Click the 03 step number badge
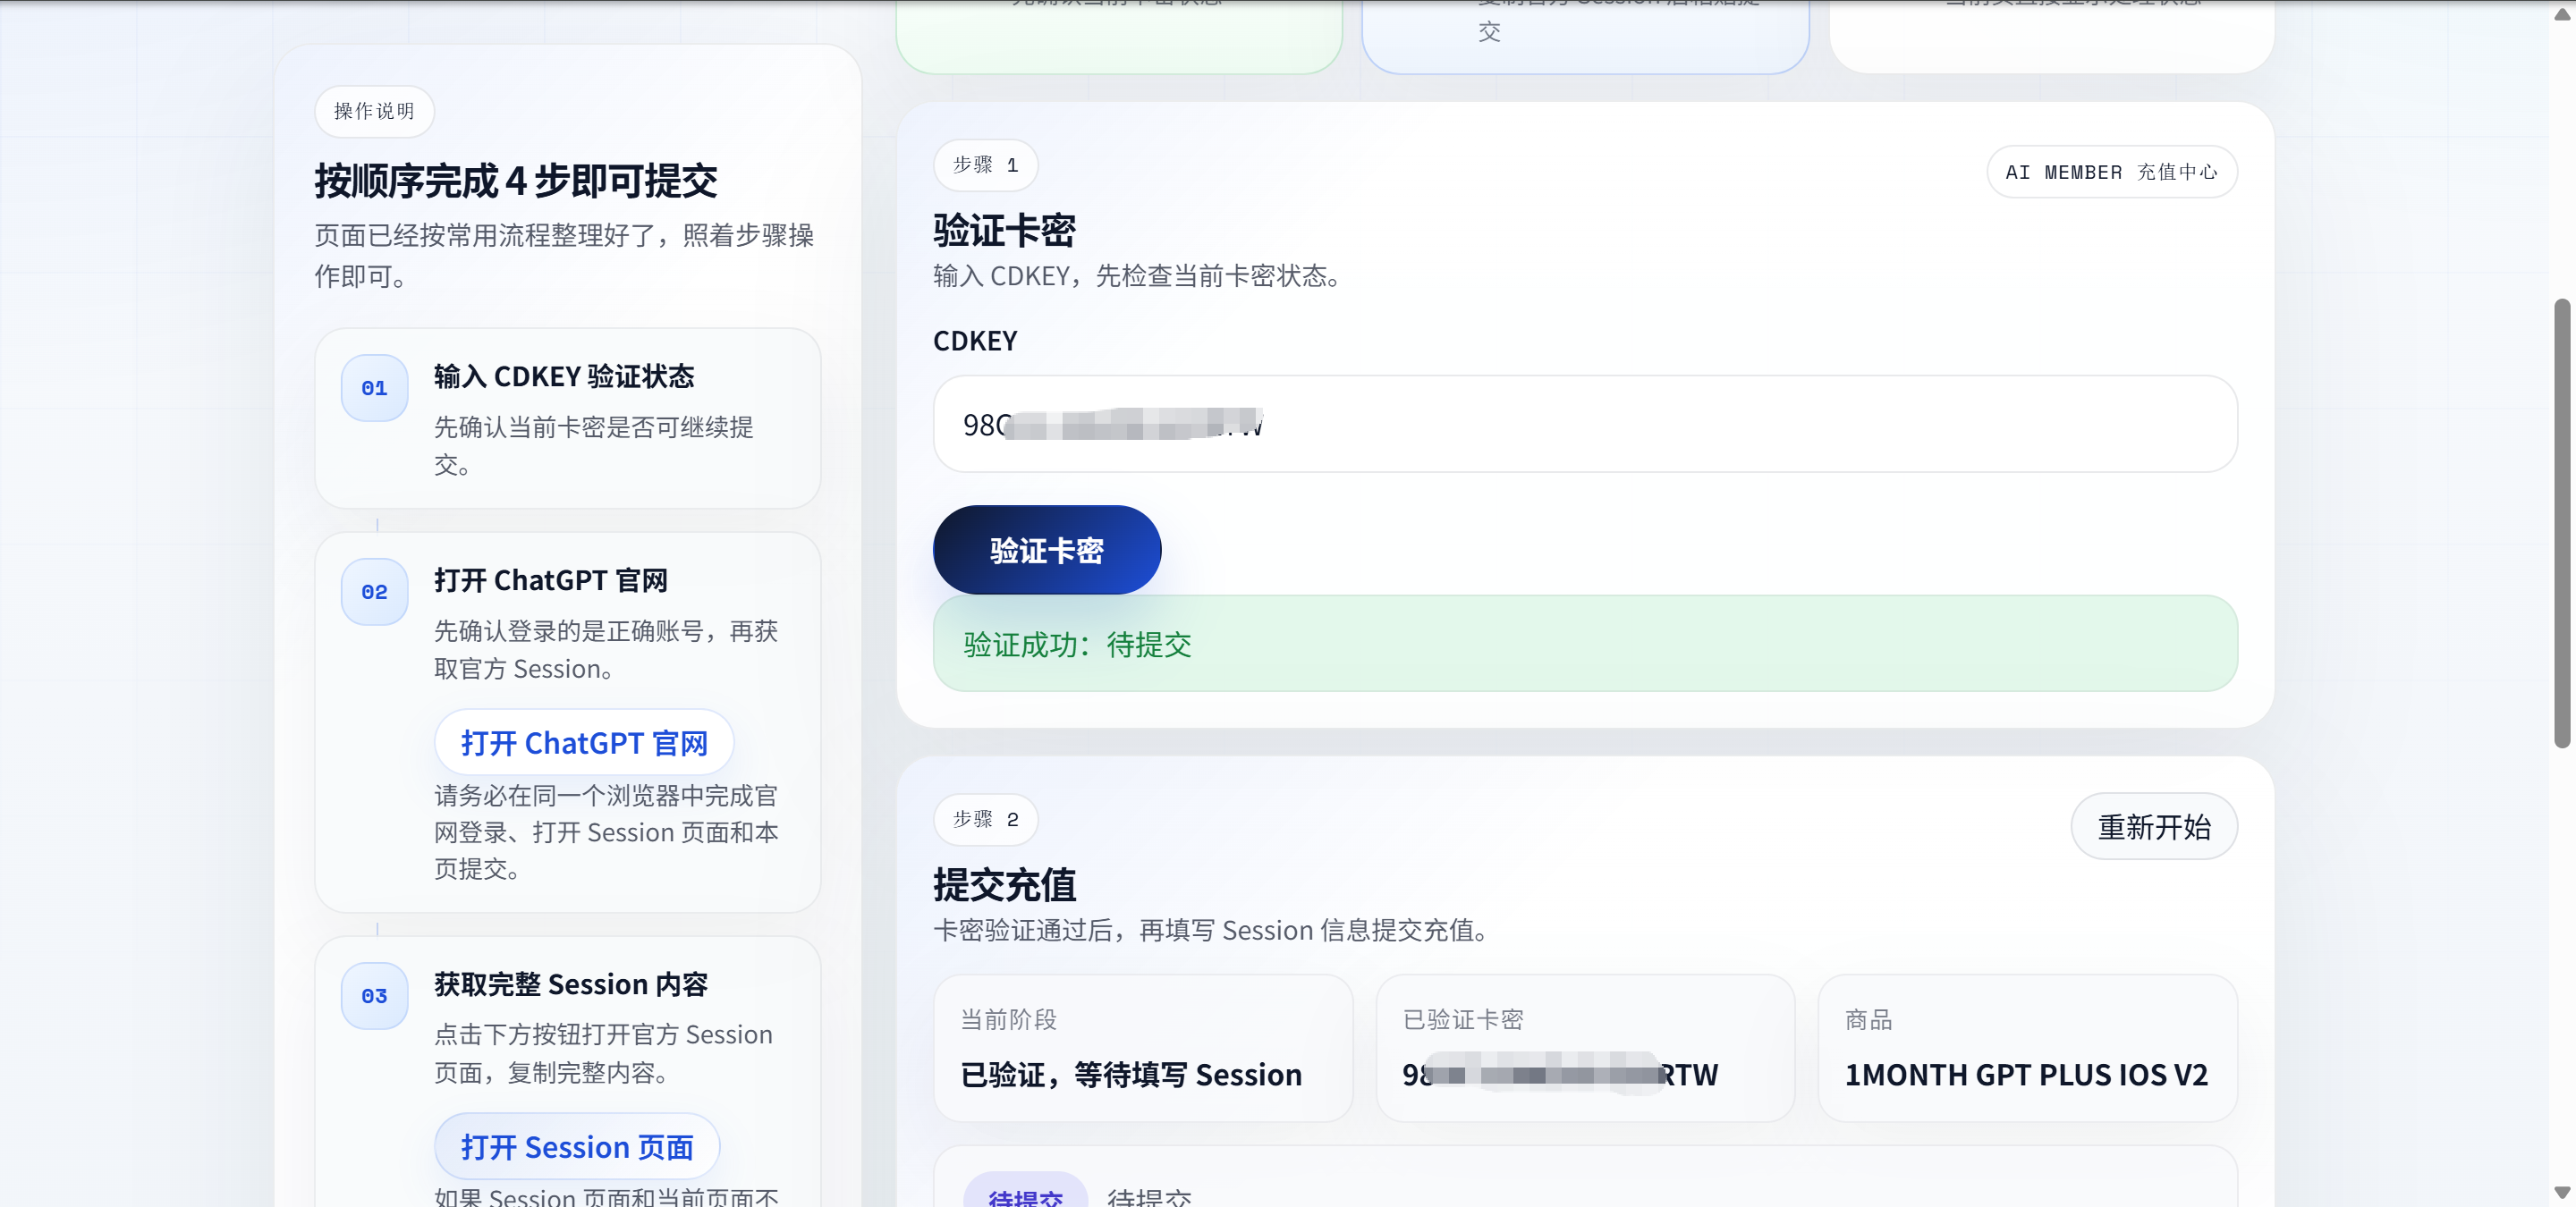 (x=374, y=995)
